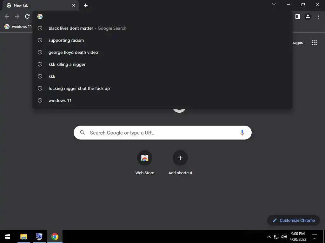Screen dimensions: 325x243
Task: Focus the Search Google or type a URL box
Action: tap(162, 133)
